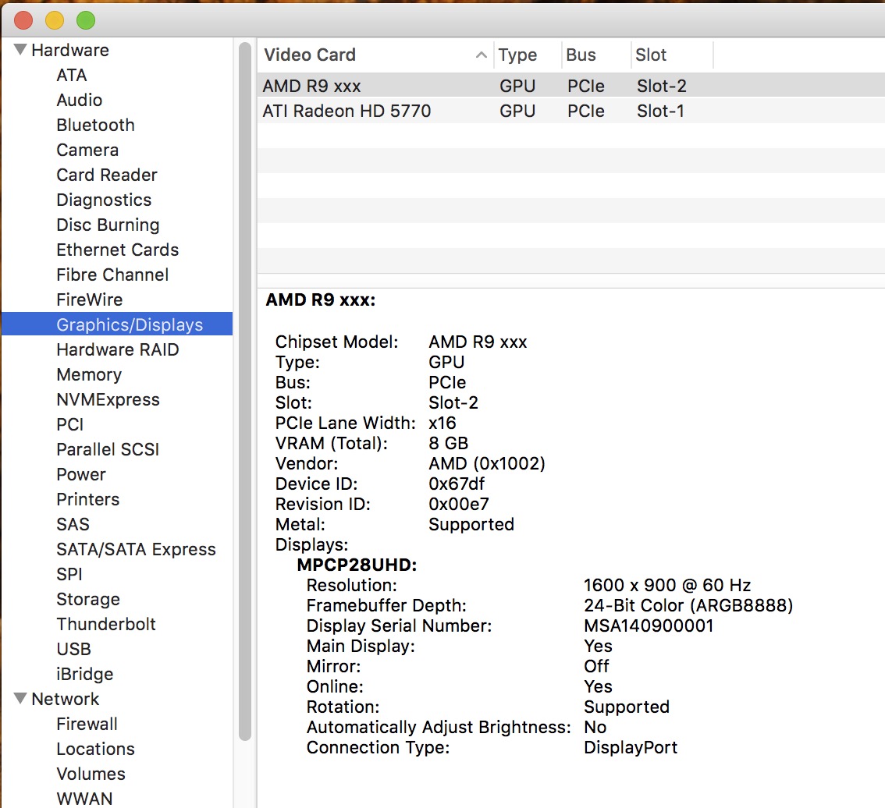Select the AMD R9 xxx video card row
The width and height of the screenshot is (885, 808).
pos(570,86)
